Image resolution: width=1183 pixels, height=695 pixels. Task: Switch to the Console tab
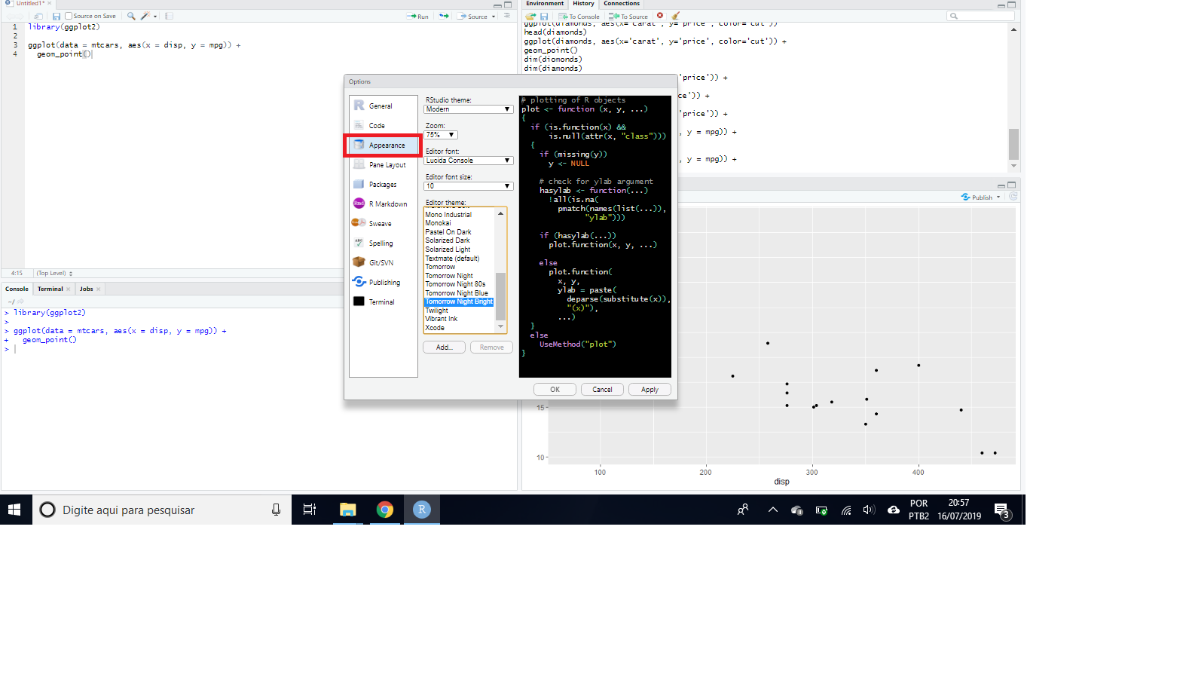pos(17,289)
